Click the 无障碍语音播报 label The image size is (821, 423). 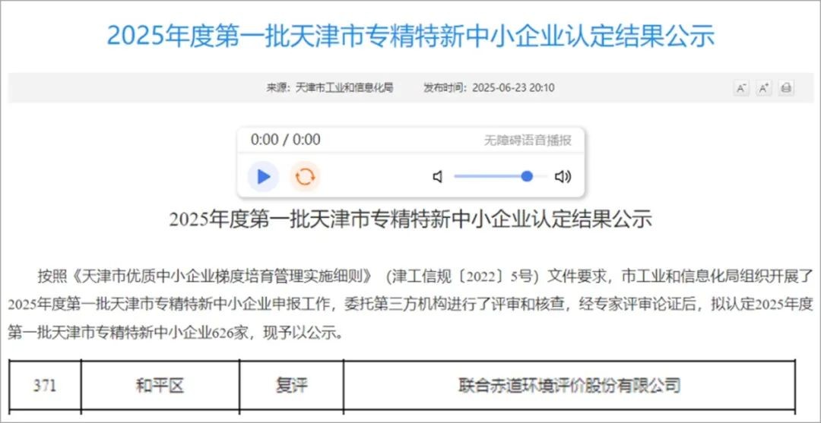tap(528, 140)
